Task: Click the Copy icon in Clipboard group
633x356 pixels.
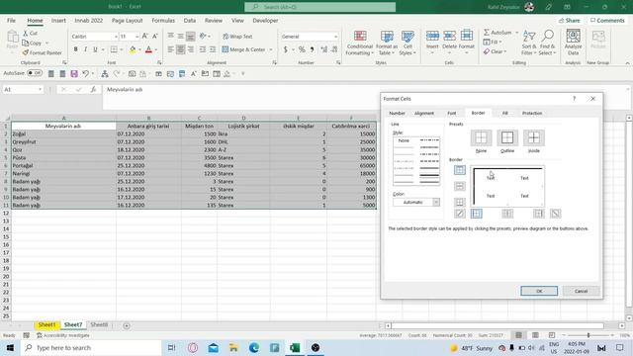Action: (x=26, y=43)
